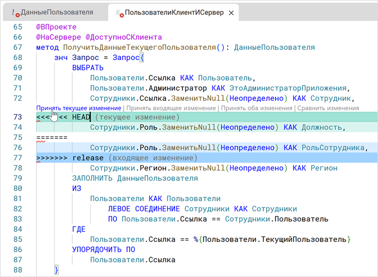Click line number 67 in the gutter

click(17, 47)
